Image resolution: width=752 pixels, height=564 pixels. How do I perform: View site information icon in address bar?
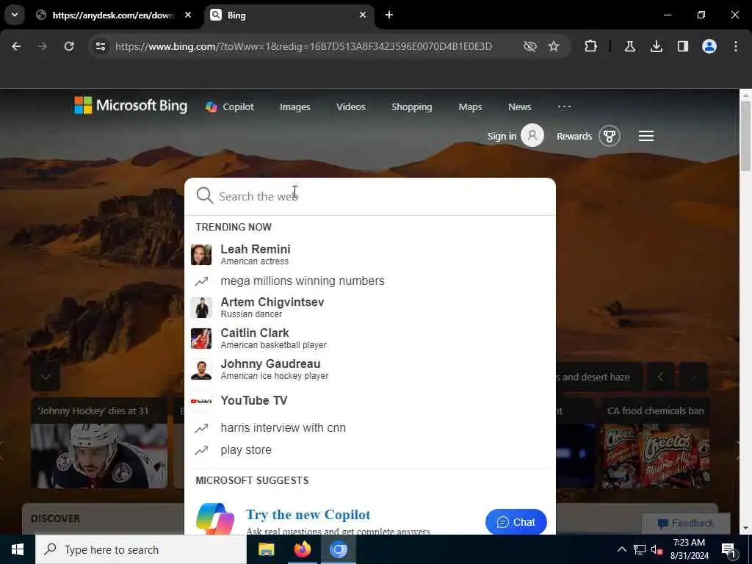point(100,46)
